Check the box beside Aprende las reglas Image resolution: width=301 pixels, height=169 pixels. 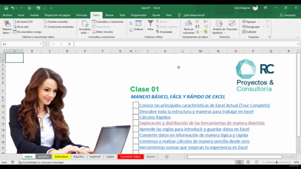(136, 129)
